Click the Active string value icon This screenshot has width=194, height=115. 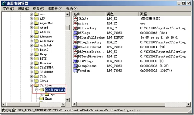coord(75,23)
